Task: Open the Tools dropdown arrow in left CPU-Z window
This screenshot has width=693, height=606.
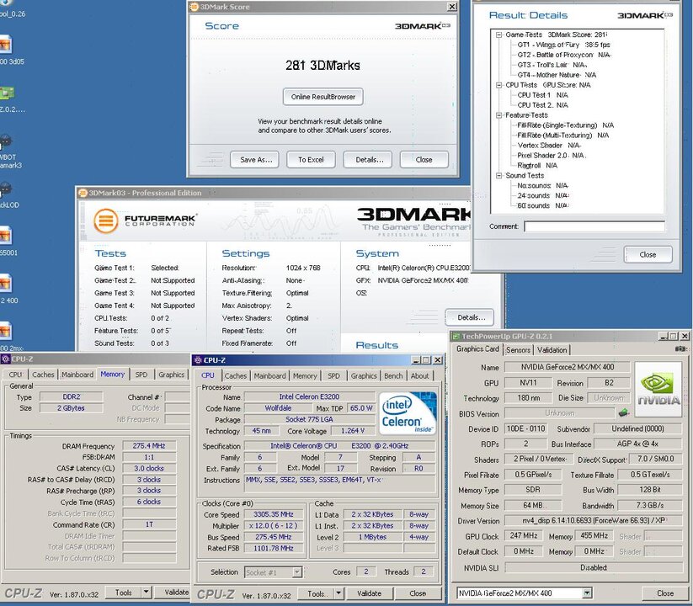Action: pyautogui.click(x=147, y=592)
